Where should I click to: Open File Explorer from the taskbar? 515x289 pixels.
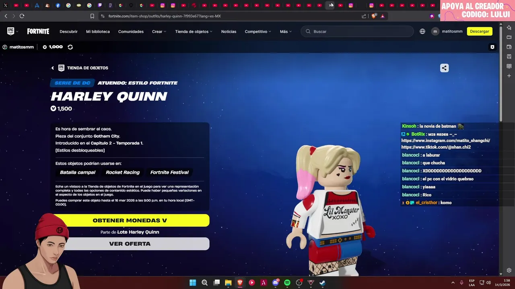tap(228, 283)
